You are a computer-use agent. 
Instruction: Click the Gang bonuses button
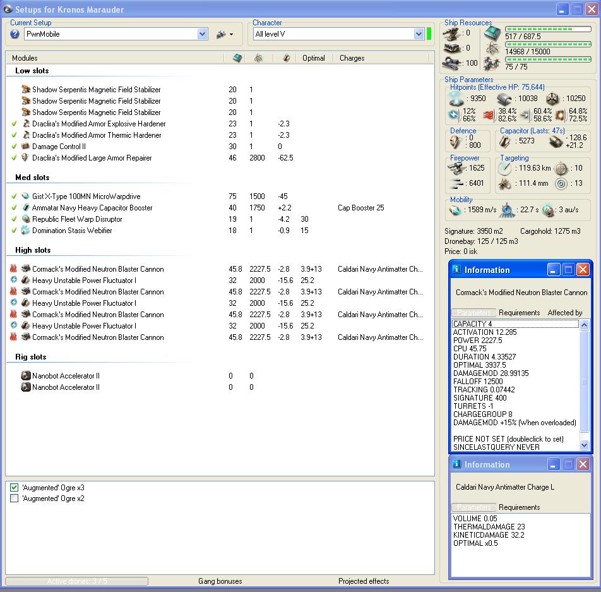[x=220, y=581]
